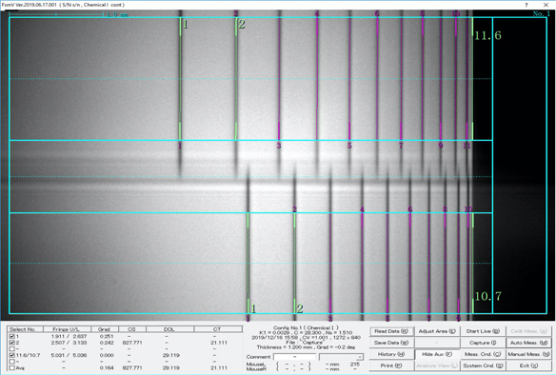Click the CT value 21.111 in row 2
The width and height of the screenshot is (556, 375).
[x=219, y=343]
